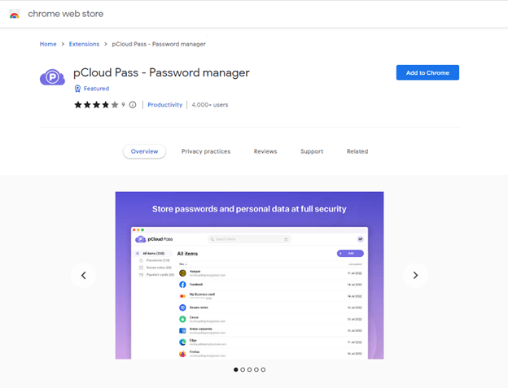Click the pCloud Pass screenshot preview image
The image size is (508, 388).
(249, 275)
